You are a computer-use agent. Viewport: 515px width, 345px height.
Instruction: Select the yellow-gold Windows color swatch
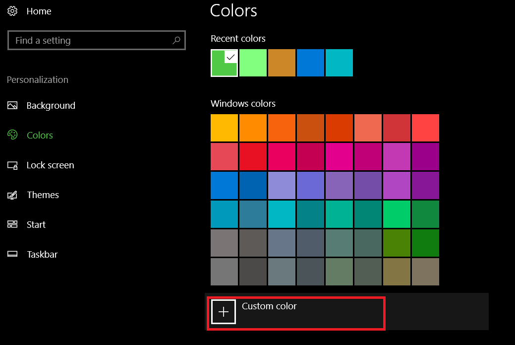coord(224,128)
